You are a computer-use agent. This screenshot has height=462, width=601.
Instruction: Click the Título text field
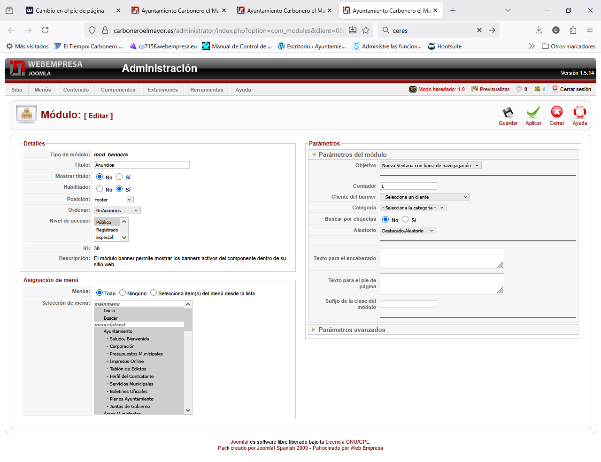(x=141, y=165)
